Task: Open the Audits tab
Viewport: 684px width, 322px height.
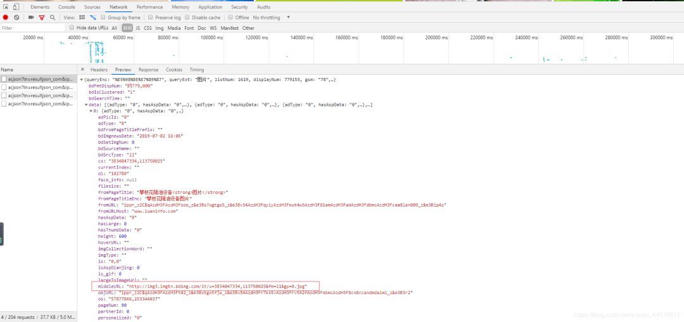Action: [263, 7]
